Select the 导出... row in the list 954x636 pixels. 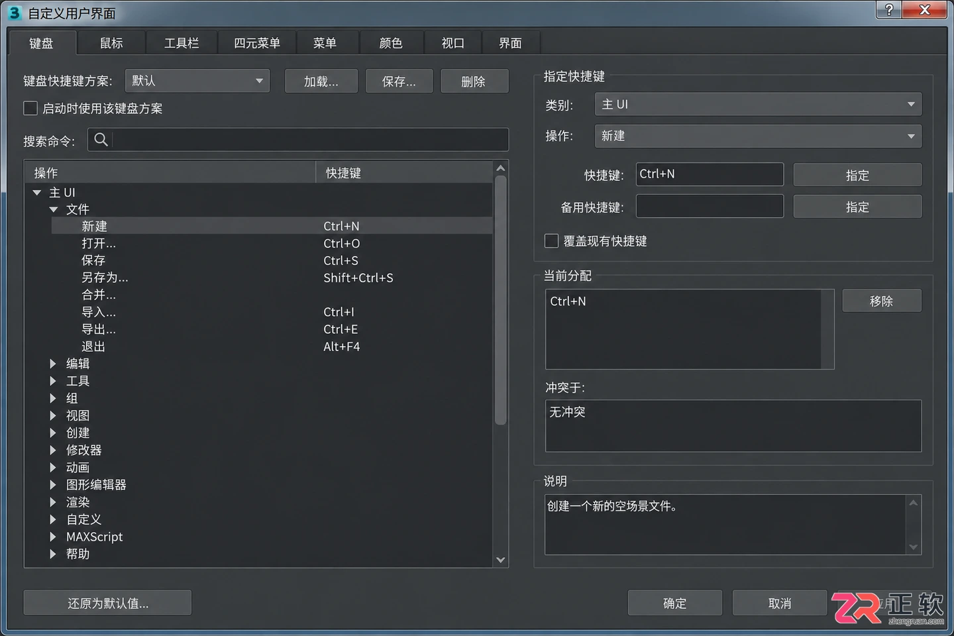point(272,329)
